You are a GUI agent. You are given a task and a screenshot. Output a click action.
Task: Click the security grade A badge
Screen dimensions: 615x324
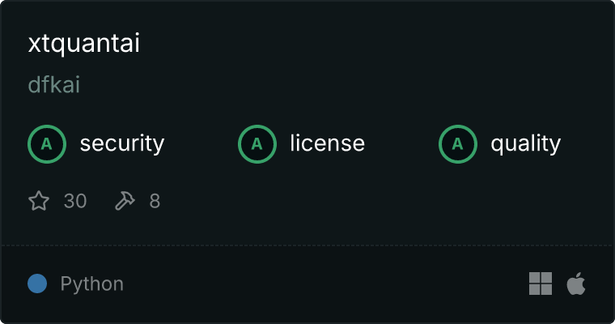47,144
